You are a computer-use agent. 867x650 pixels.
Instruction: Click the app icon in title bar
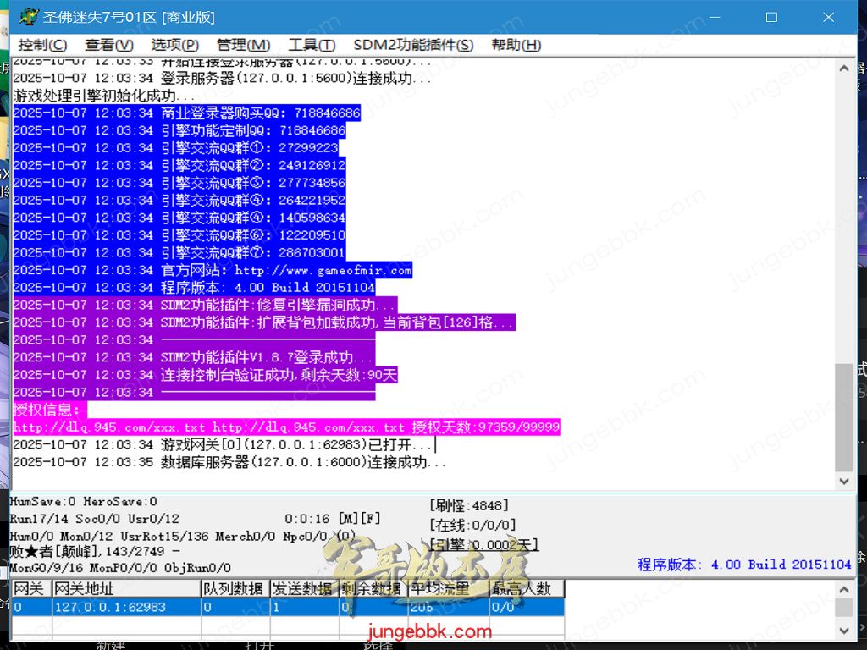[28, 17]
